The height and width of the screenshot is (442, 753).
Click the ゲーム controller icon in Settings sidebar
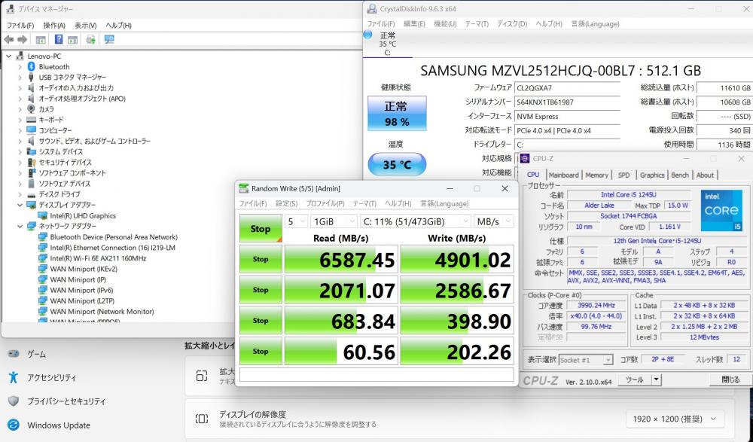point(14,354)
